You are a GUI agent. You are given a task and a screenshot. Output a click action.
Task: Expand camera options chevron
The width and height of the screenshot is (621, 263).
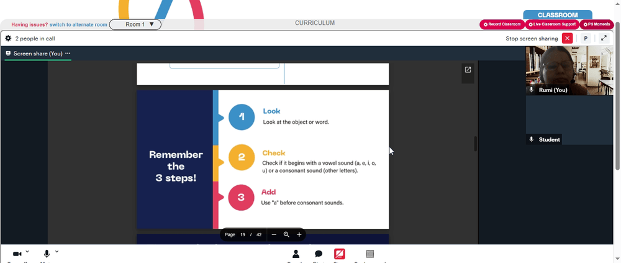27,251
